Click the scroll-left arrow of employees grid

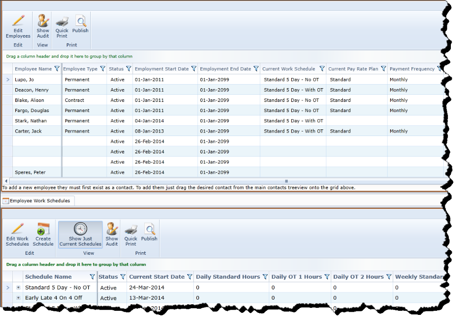pos(6,181)
